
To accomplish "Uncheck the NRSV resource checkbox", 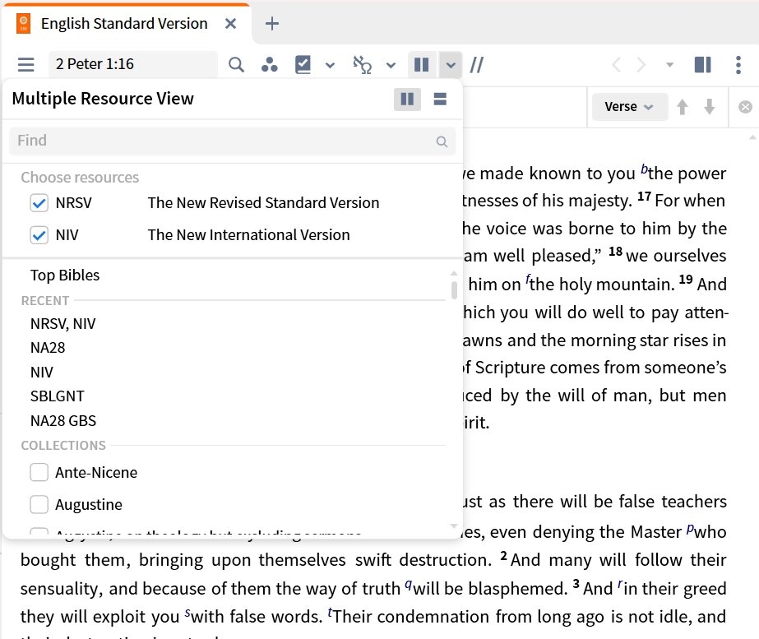I will pos(39,203).
